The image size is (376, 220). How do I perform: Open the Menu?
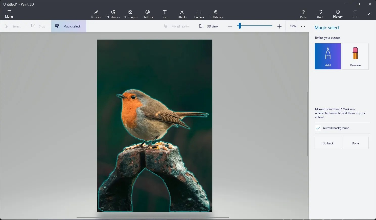point(9,13)
